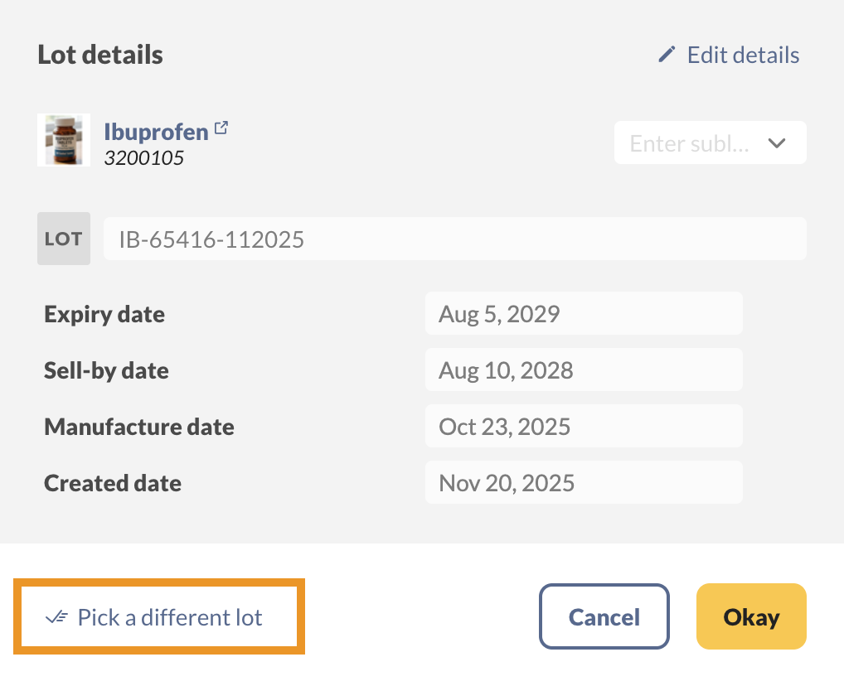The height and width of the screenshot is (686, 844).
Task: Open the Ibuprofen product link
Action: 156,132
